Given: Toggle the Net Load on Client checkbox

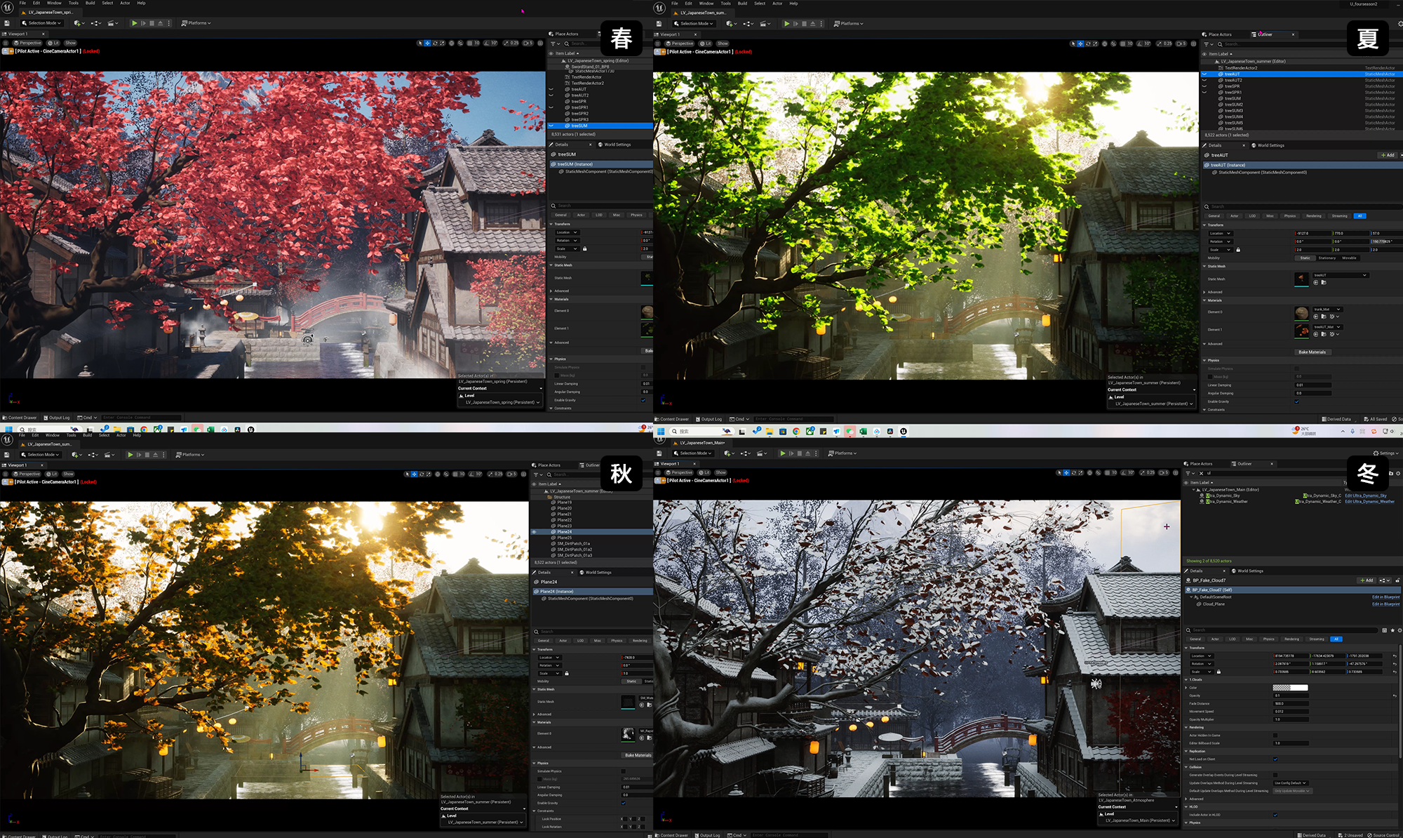Looking at the screenshot, I should [x=1275, y=759].
